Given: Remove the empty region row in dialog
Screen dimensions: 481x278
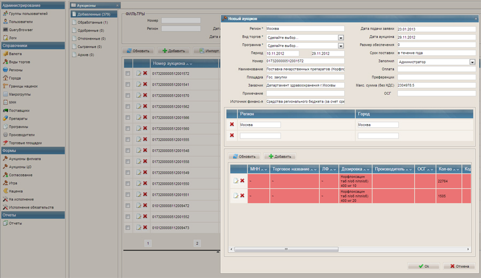Looking at the screenshot, I should [x=232, y=135].
